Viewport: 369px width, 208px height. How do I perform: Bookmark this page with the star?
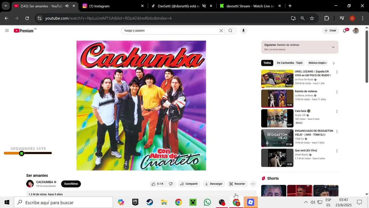point(312,18)
